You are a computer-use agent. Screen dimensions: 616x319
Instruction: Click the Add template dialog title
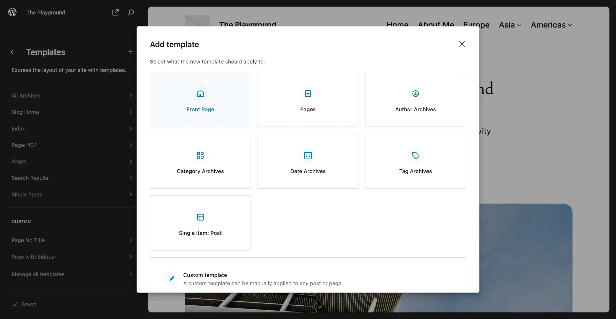tap(174, 44)
